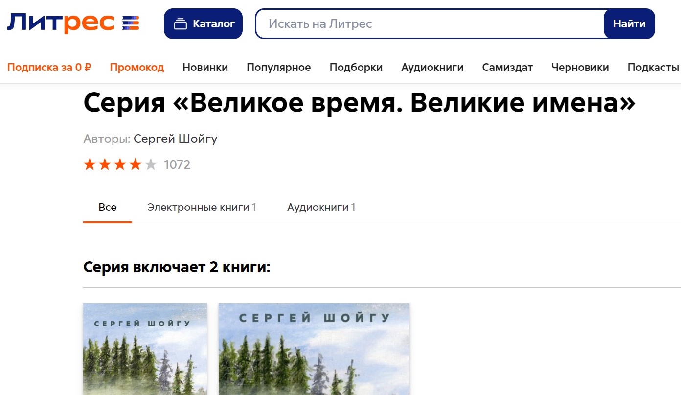Switch to 'Аудиокниги 1' tab
Screen dimensions: 681x395
(x=321, y=207)
